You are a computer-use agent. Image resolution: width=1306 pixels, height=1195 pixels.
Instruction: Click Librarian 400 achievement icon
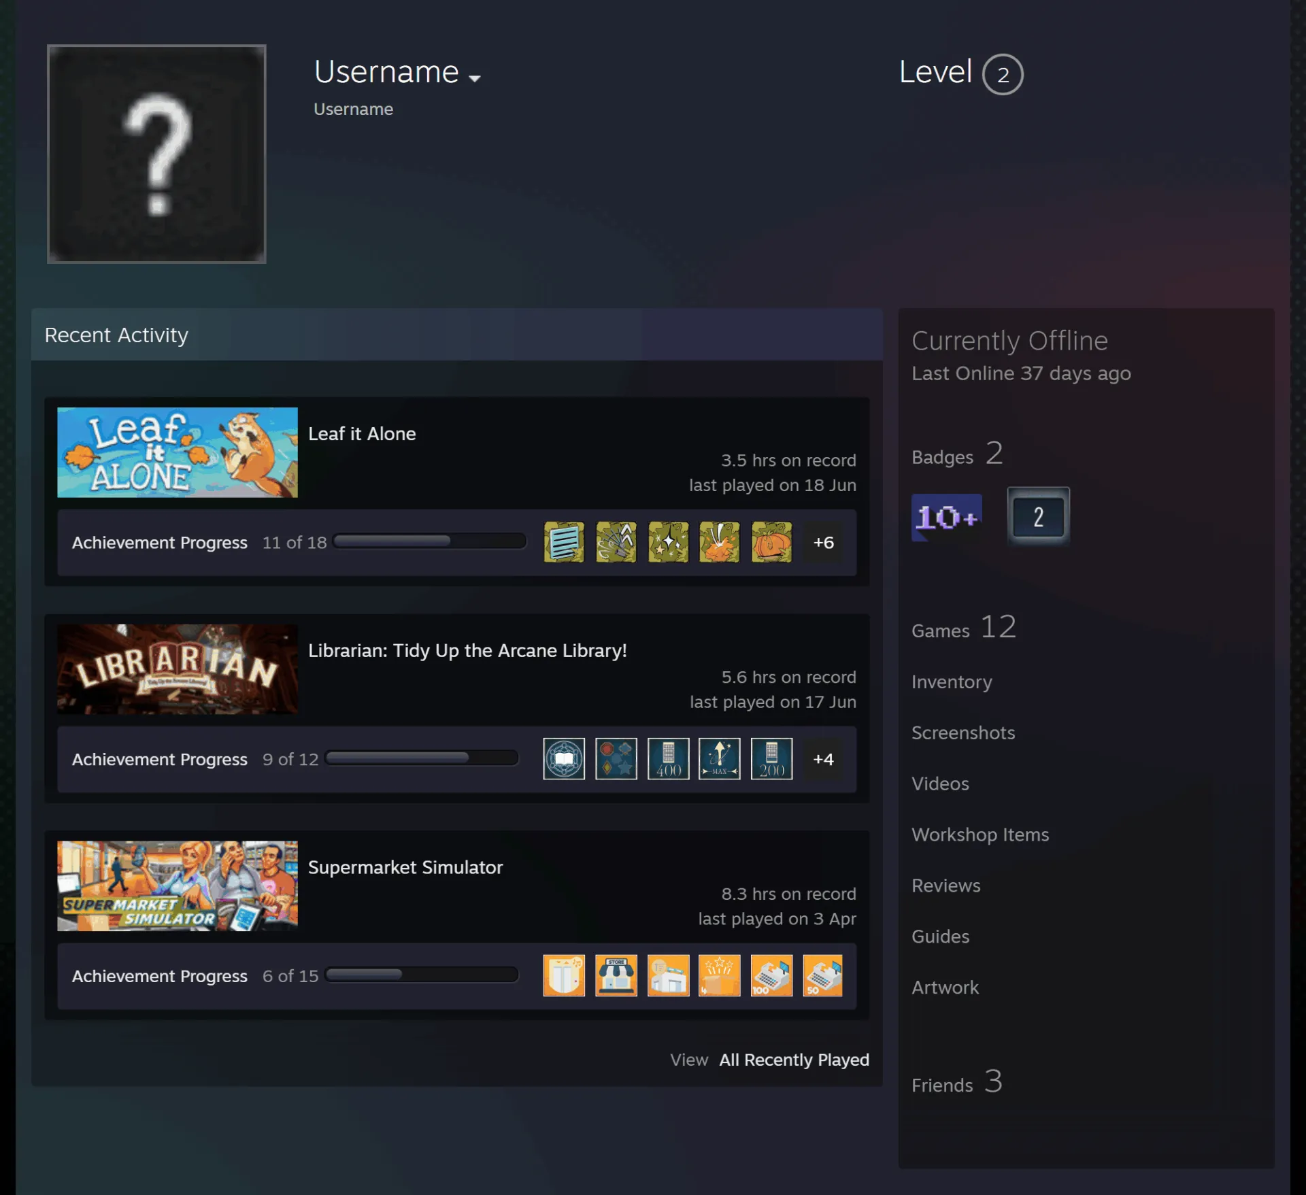pos(668,759)
